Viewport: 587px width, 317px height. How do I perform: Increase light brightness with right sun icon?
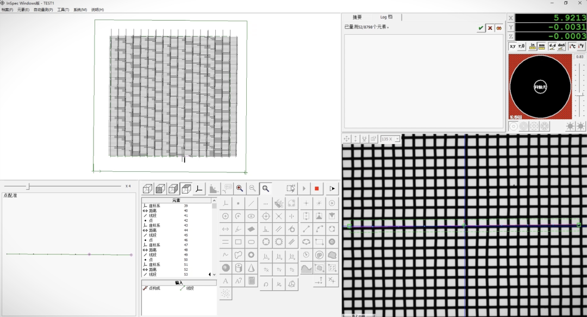tap(580, 126)
